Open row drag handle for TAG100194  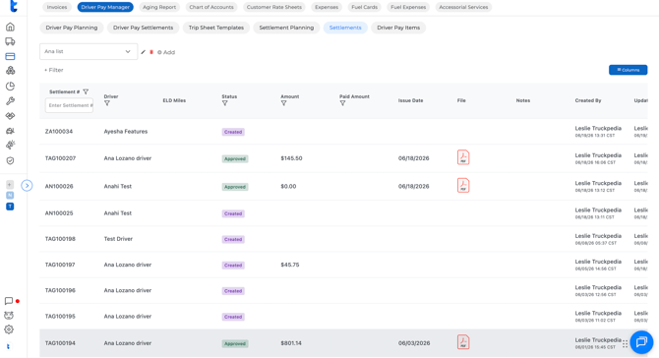click(x=625, y=343)
